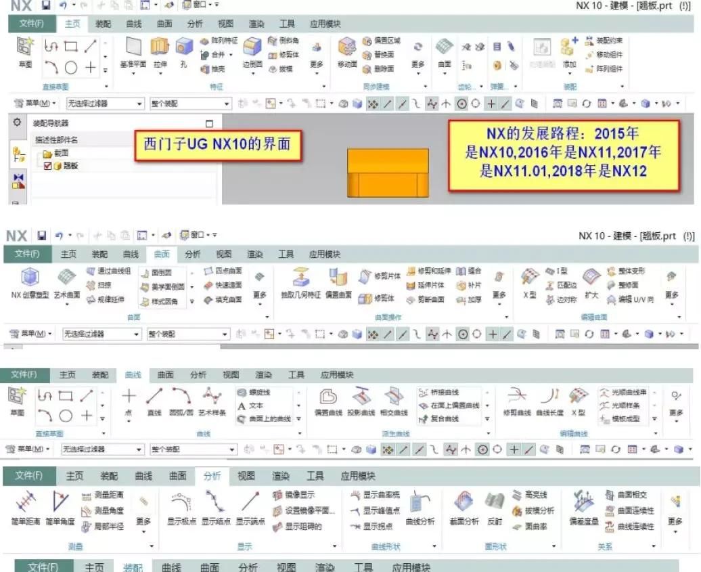Expand the 编辑曲面 group options
Viewport: 701px width, 572px height.
click(x=679, y=317)
